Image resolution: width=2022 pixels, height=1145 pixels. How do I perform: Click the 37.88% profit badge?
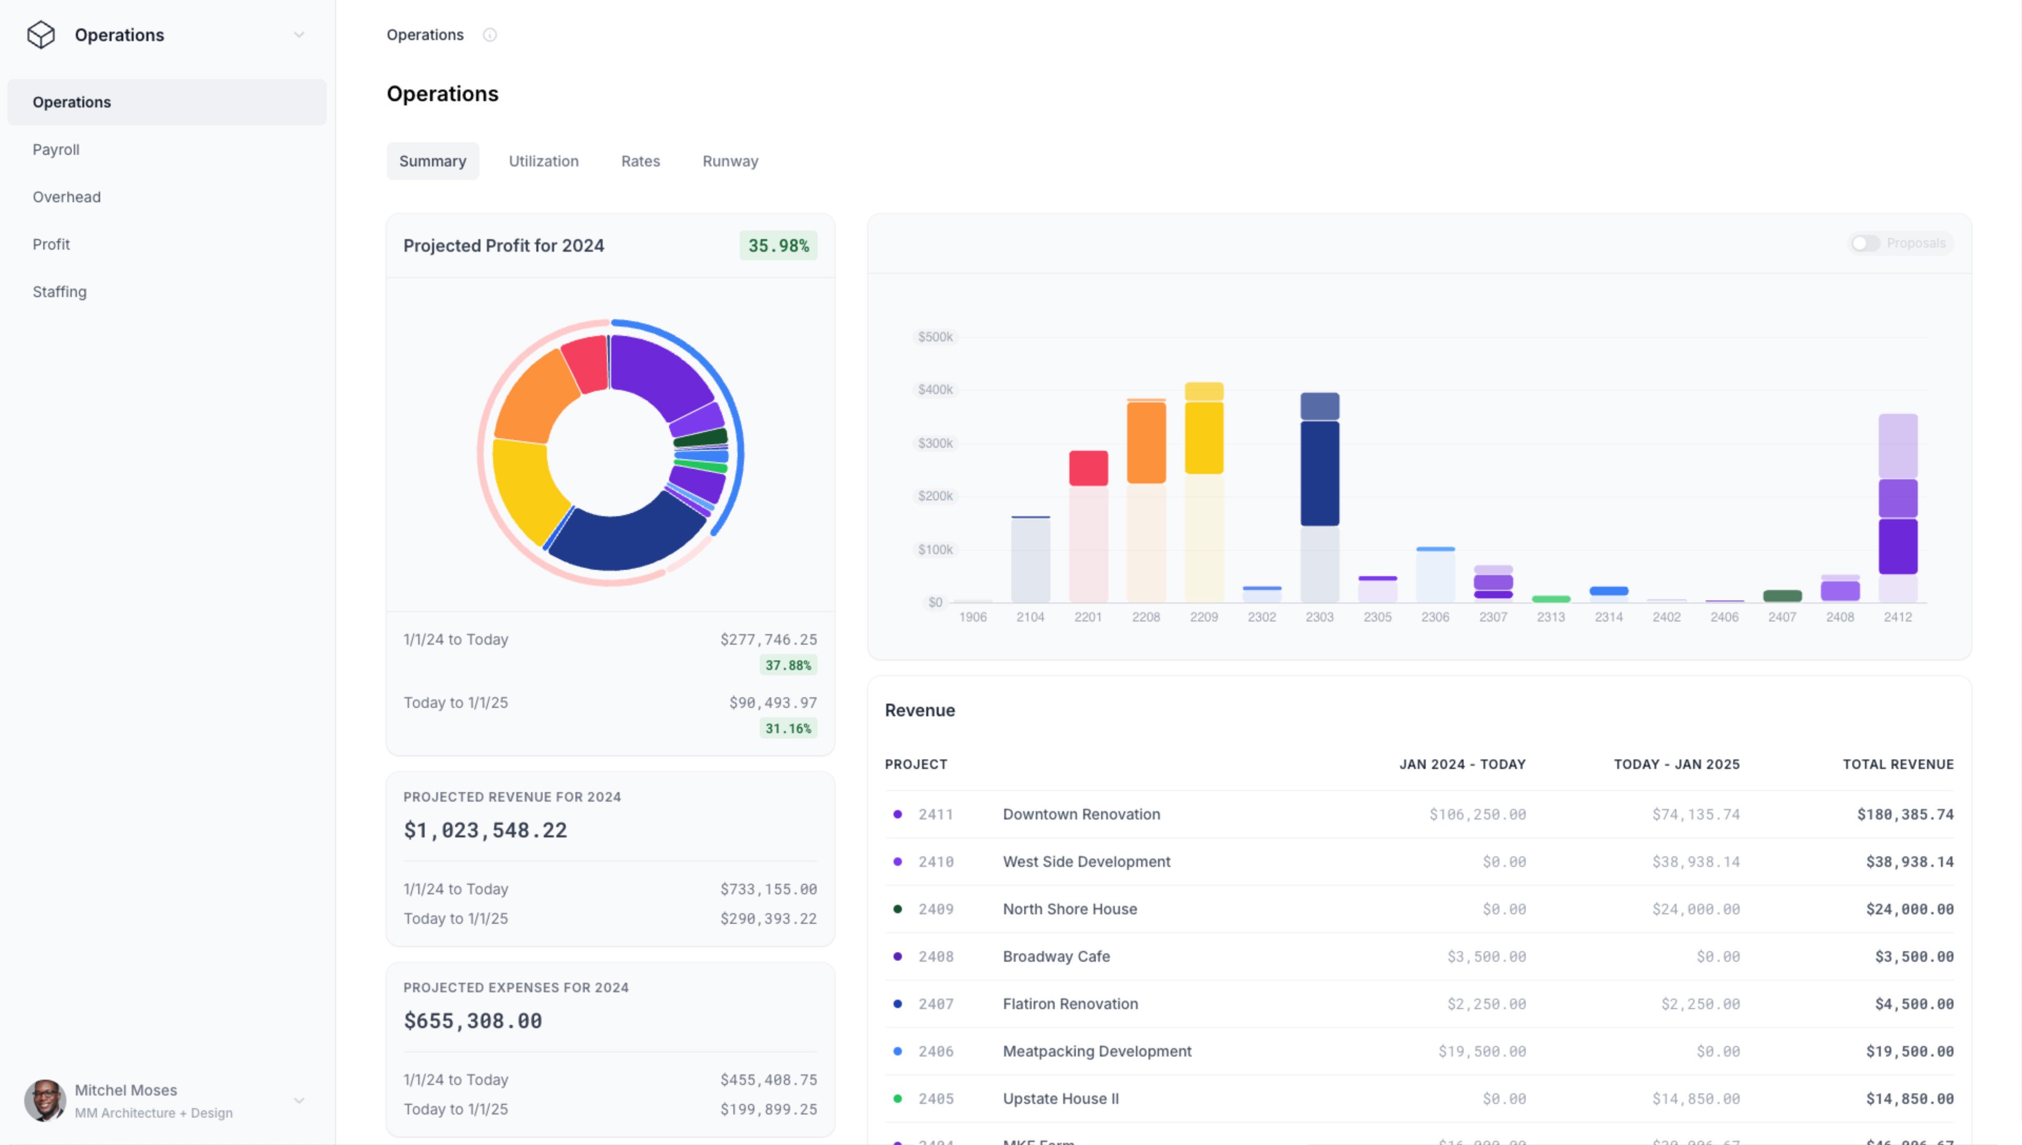coord(788,665)
